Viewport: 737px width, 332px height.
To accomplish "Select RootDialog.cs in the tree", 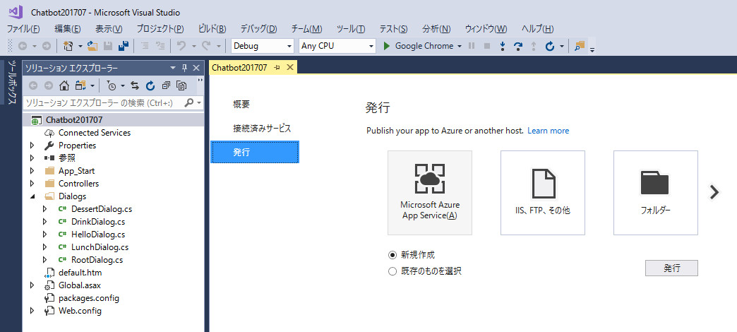I will click(97, 259).
